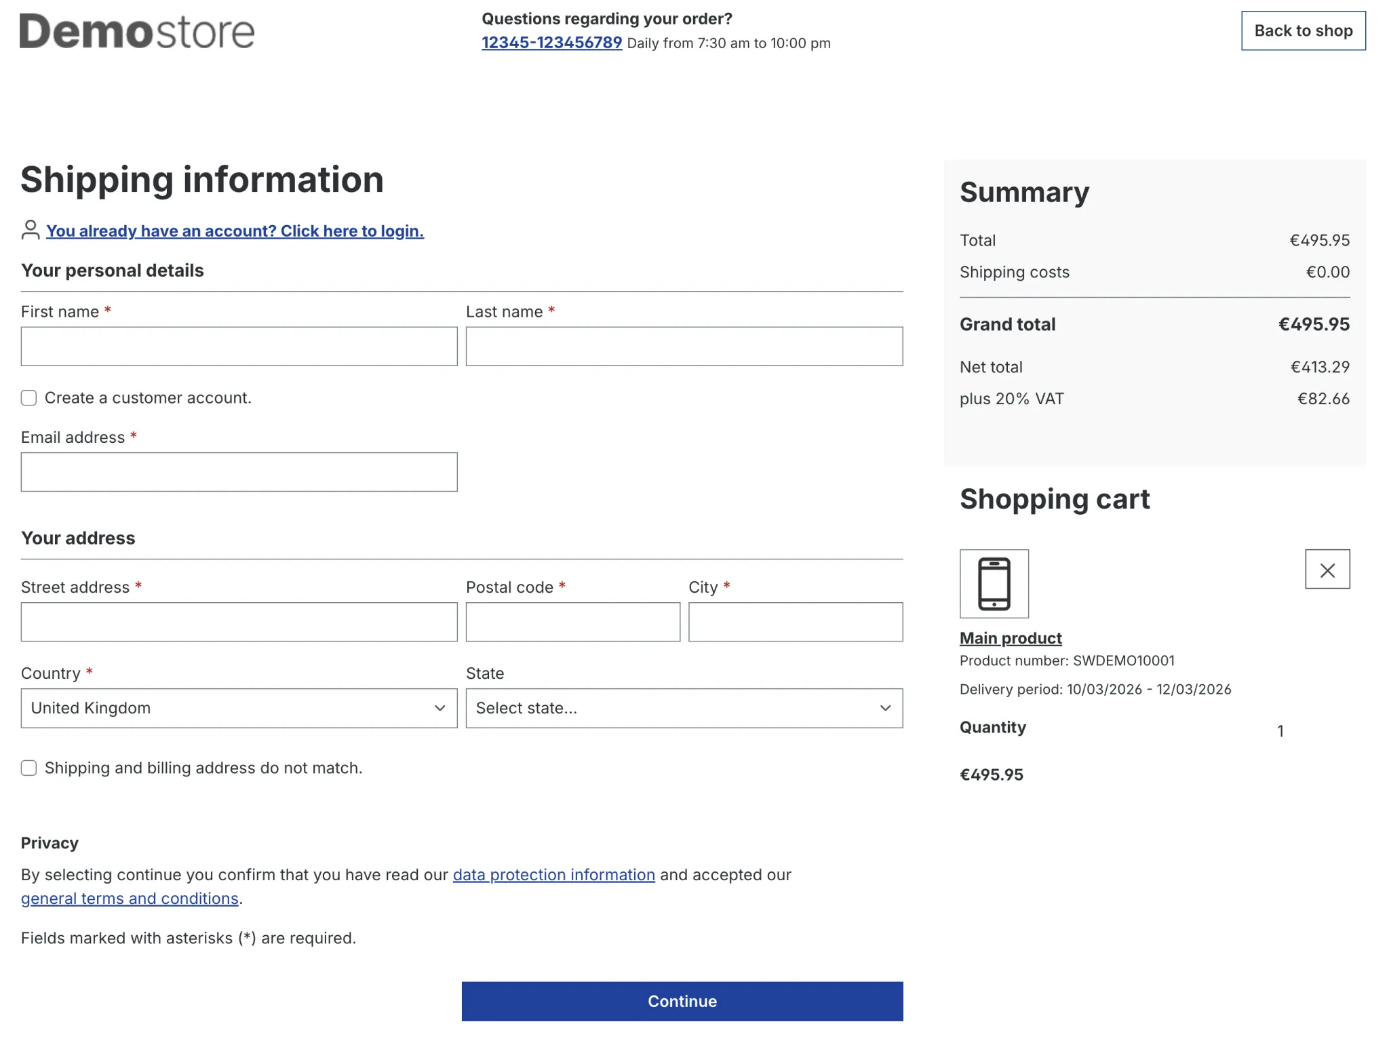Enable Create a customer account checkbox
The image size is (1389, 1045).
pyautogui.click(x=28, y=398)
